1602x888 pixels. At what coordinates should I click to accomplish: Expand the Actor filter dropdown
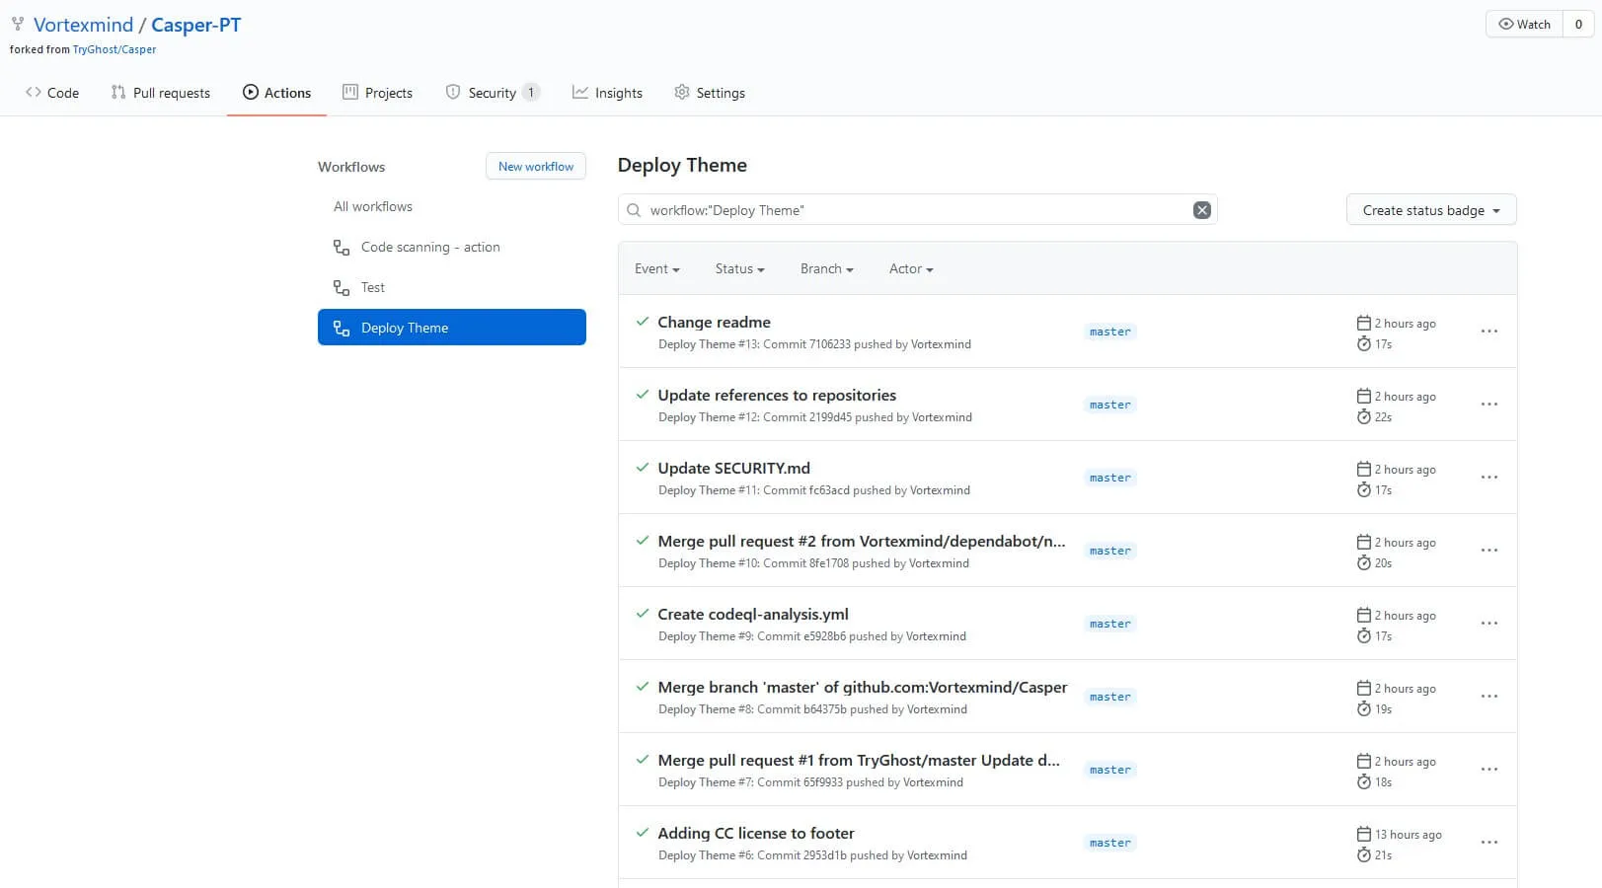pos(910,269)
